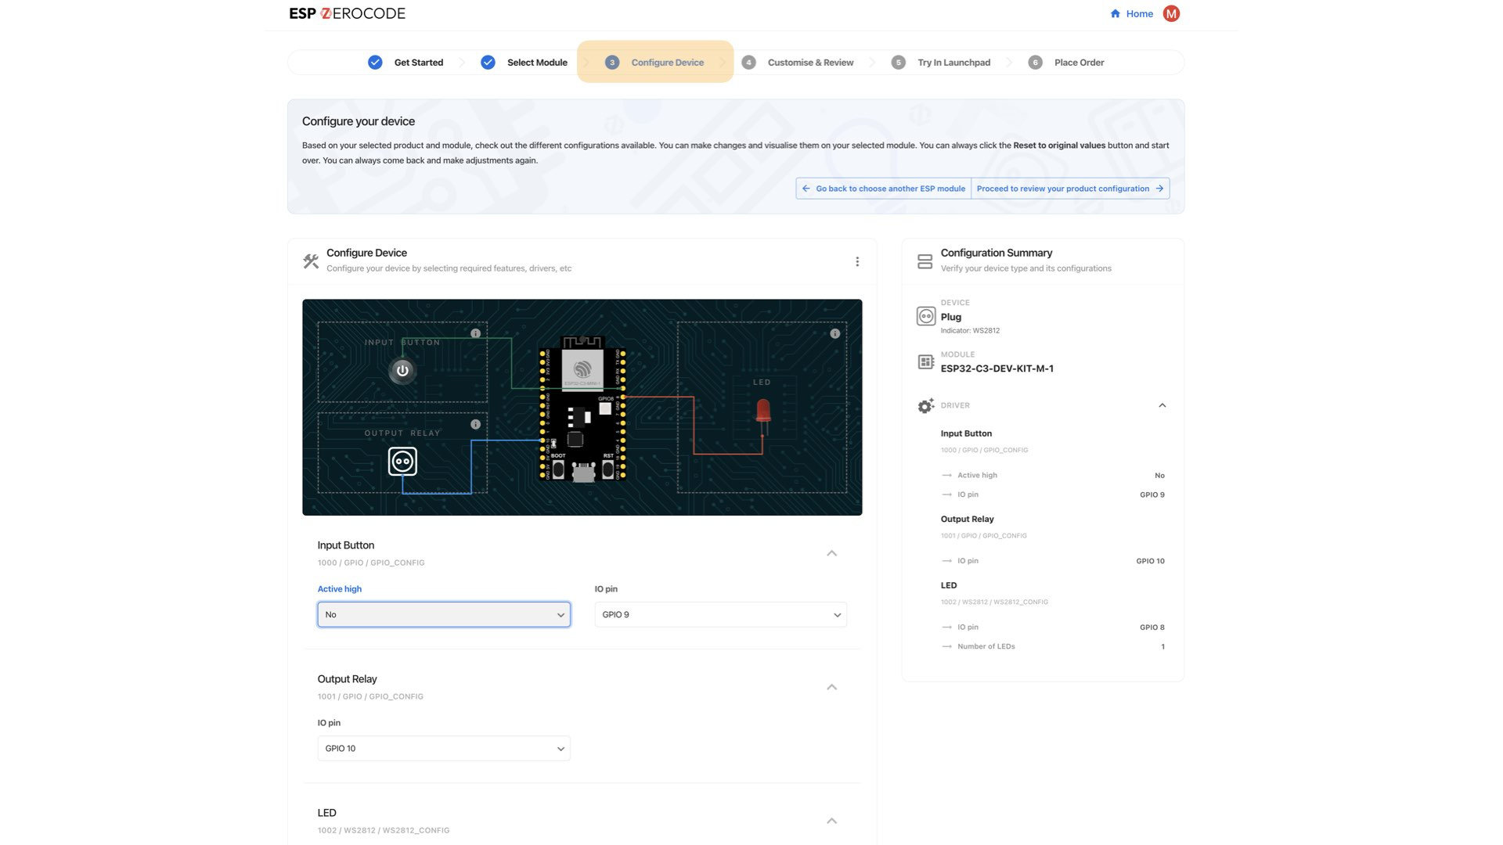Click the power button icon in Input Button zone
The width and height of the screenshot is (1503, 845).
(402, 370)
